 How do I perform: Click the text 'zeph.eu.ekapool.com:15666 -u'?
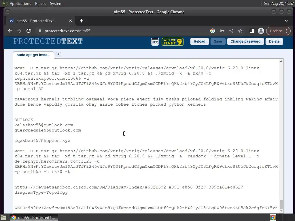[52, 78]
